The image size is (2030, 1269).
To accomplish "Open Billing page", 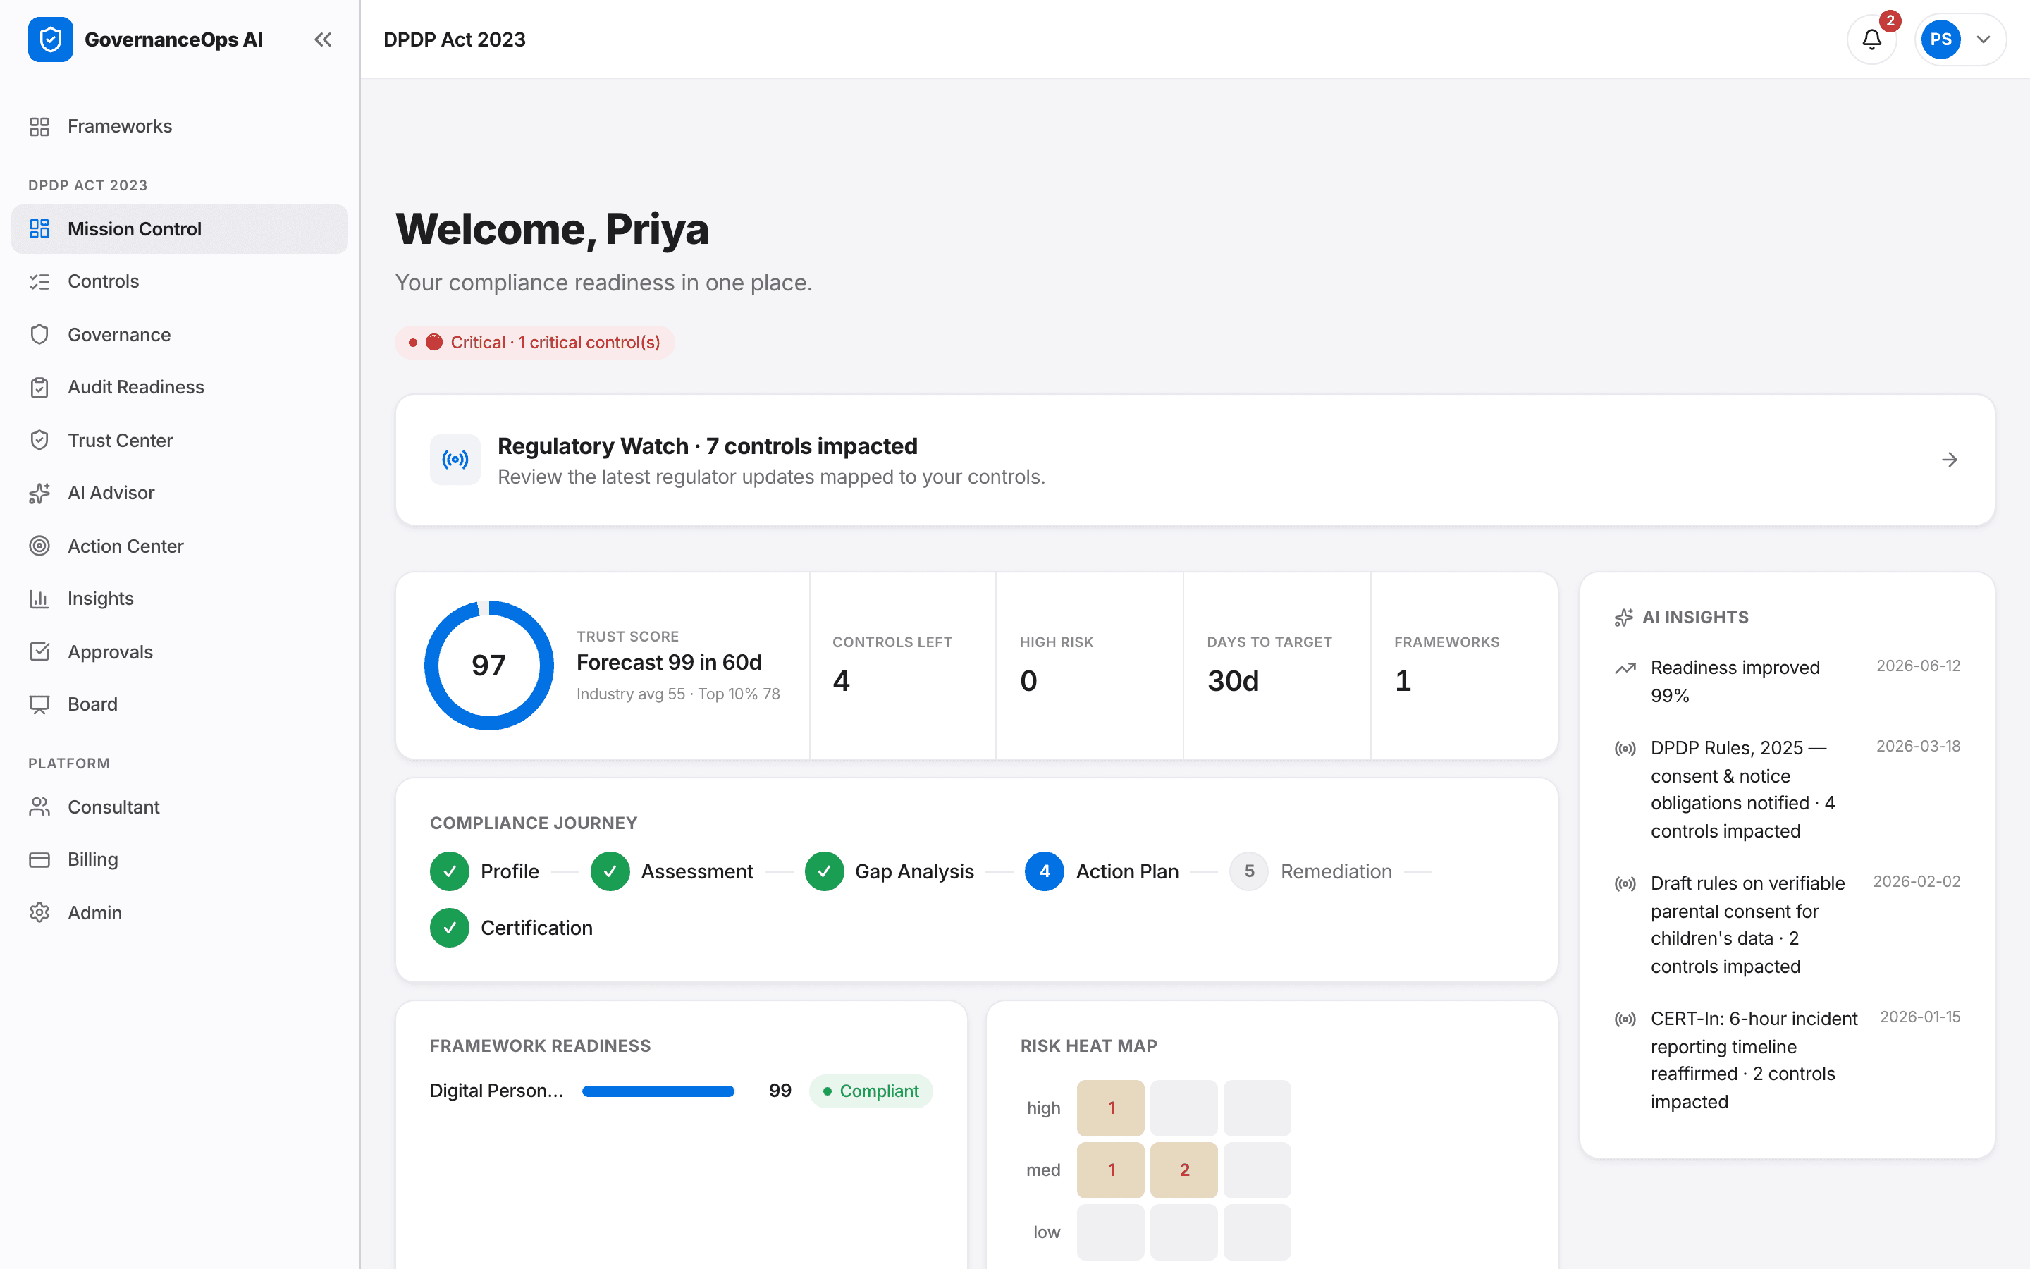I will [x=180, y=860].
